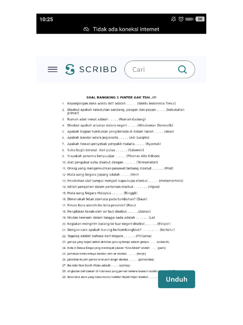Click the offline cloud icon

click(86, 29)
